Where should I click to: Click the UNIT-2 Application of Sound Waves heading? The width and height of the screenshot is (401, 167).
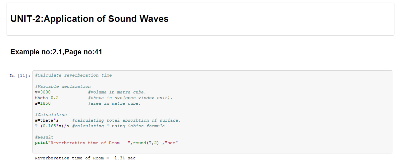[x=89, y=19]
